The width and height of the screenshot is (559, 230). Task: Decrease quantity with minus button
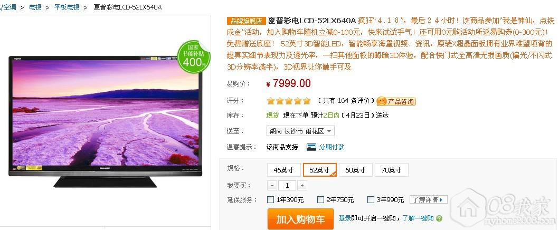[x=272, y=186]
